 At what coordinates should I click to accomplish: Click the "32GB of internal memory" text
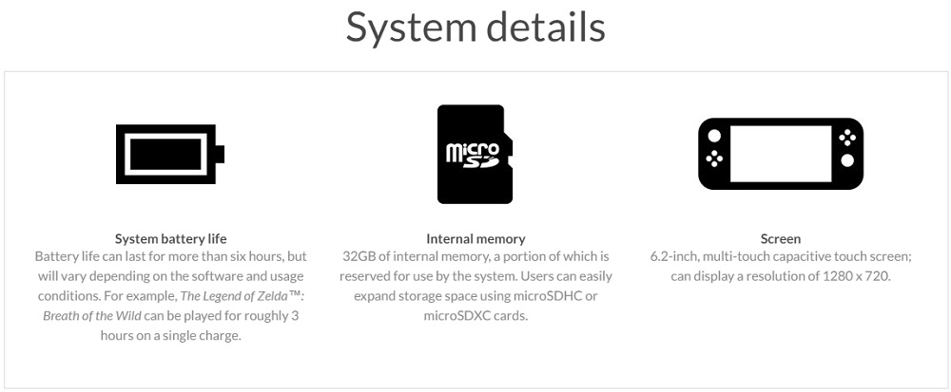[x=415, y=256]
